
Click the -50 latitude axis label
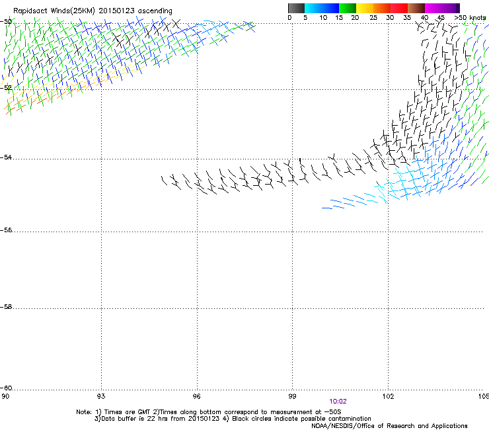(x=6, y=22)
